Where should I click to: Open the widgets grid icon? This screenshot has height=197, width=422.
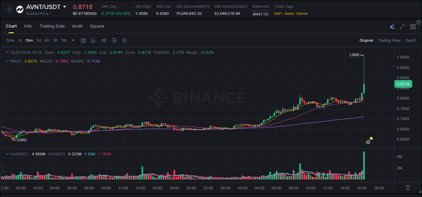(413, 26)
